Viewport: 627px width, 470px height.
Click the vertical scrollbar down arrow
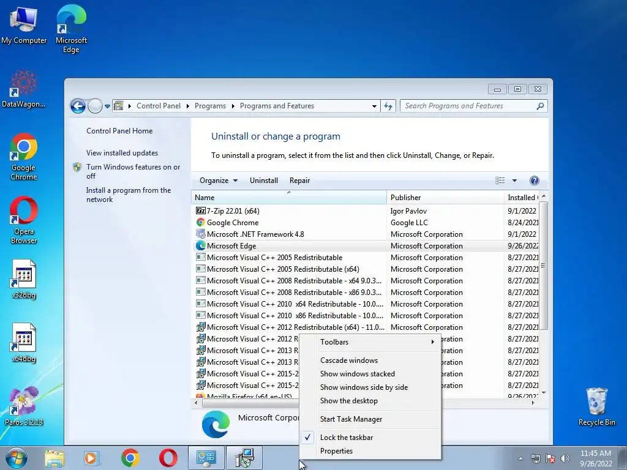(544, 393)
